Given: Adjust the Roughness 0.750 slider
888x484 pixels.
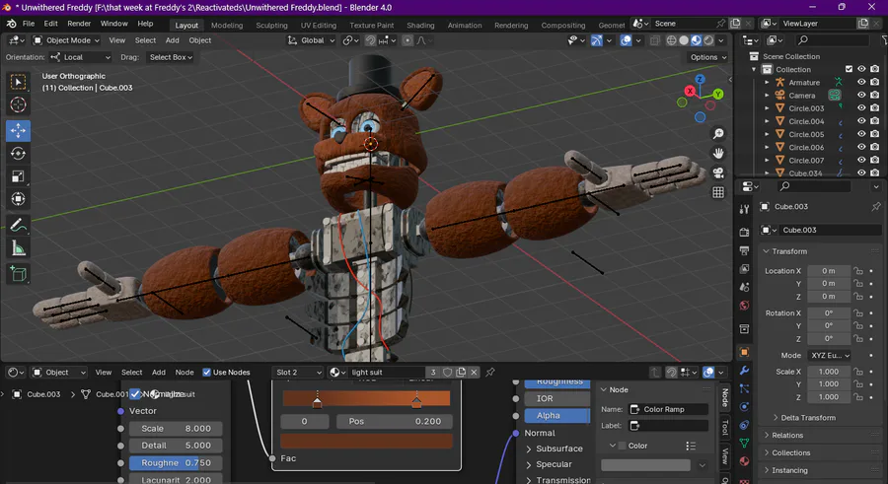Looking at the screenshot, I should point(176,462).
